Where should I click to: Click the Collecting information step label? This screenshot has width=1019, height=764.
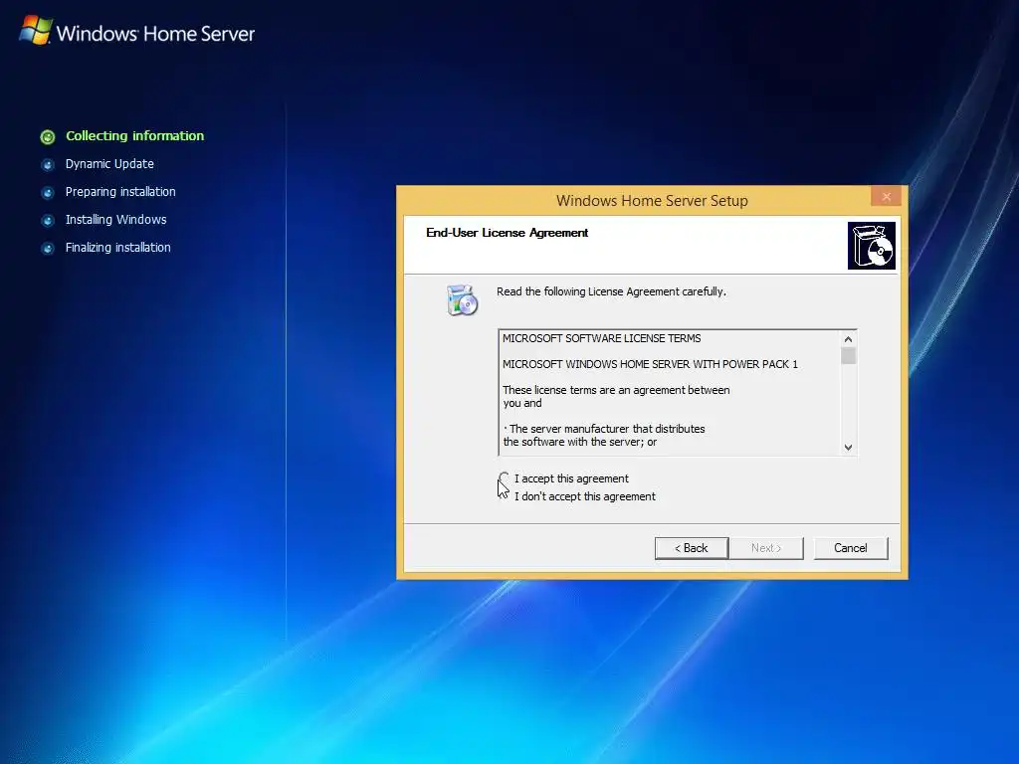tap(134, 135)
